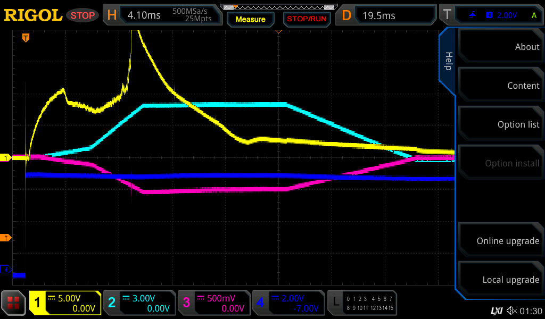The width and height of the screenshot is (545, 319).
Task: Select the orange trigger level marker on left edge
Action: 6,238
